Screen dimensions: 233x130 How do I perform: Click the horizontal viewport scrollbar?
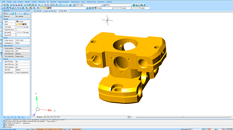(x=183, y=117)
